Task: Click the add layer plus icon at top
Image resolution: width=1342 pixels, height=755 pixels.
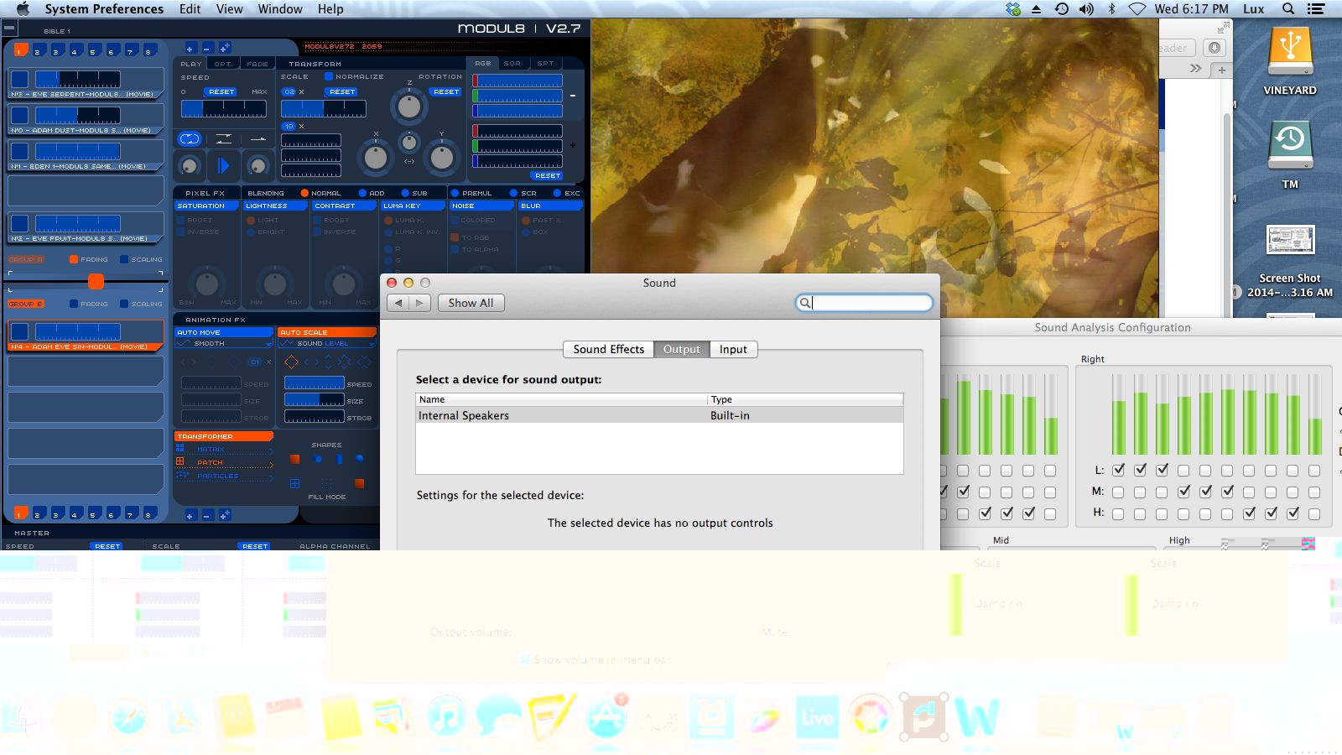Action: pyautogui.click(x=190, y=48)
